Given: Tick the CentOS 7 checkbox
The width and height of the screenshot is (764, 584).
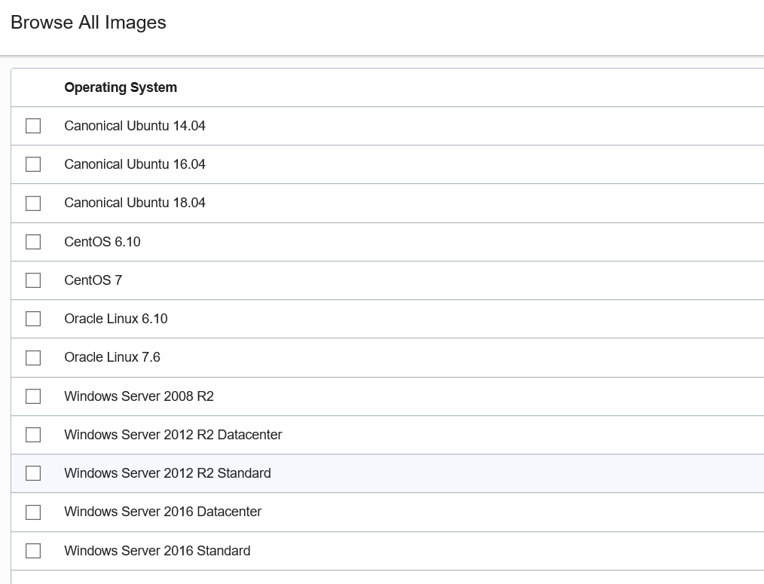Looking at the screenshot, I should 33,280.
